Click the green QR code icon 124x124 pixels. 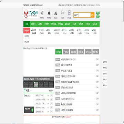coord(98,15)
